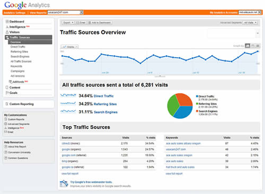Click the Intelligence person icon in sidebar
Screen dimensions: 265x194
(x=7, y=27)
